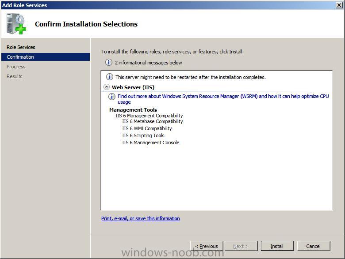Select IIS 6 Metabase Compatibility entry
The height and width of the screenshot is (259, 345).
(153, 121)
